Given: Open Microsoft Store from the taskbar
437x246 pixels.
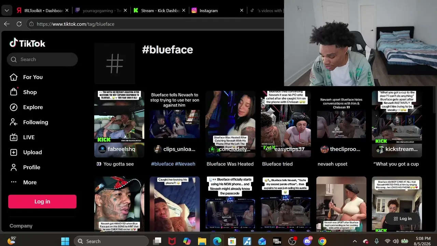Looking at the screenshot, I should (232, 241).
